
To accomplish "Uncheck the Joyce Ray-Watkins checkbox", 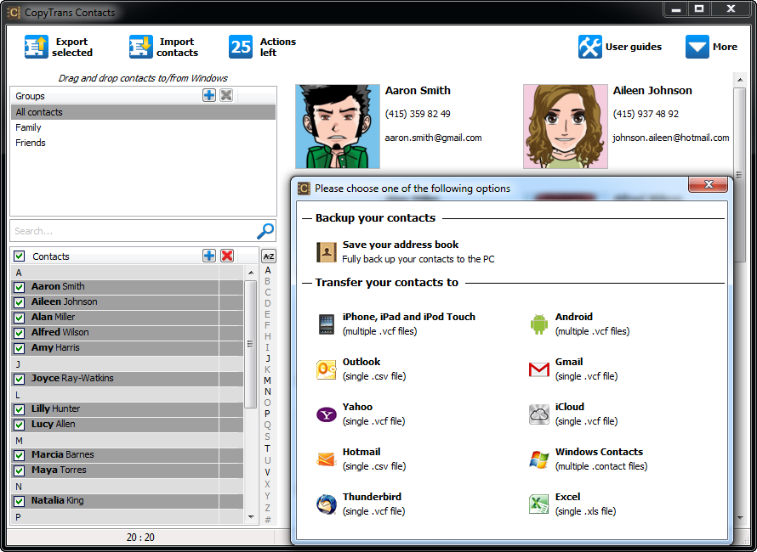I will point(20,379).
